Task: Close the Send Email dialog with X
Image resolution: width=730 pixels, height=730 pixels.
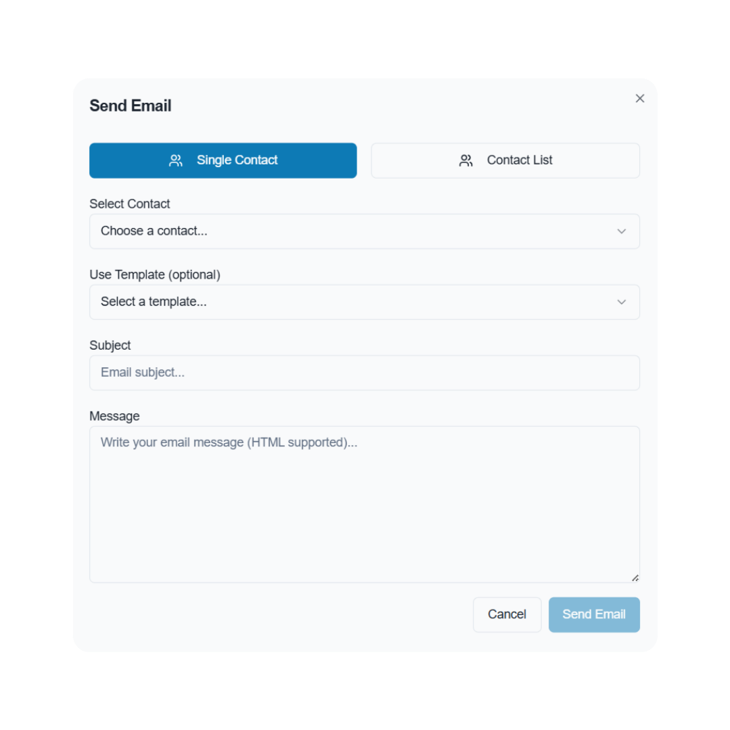Action: coord(640,98)
